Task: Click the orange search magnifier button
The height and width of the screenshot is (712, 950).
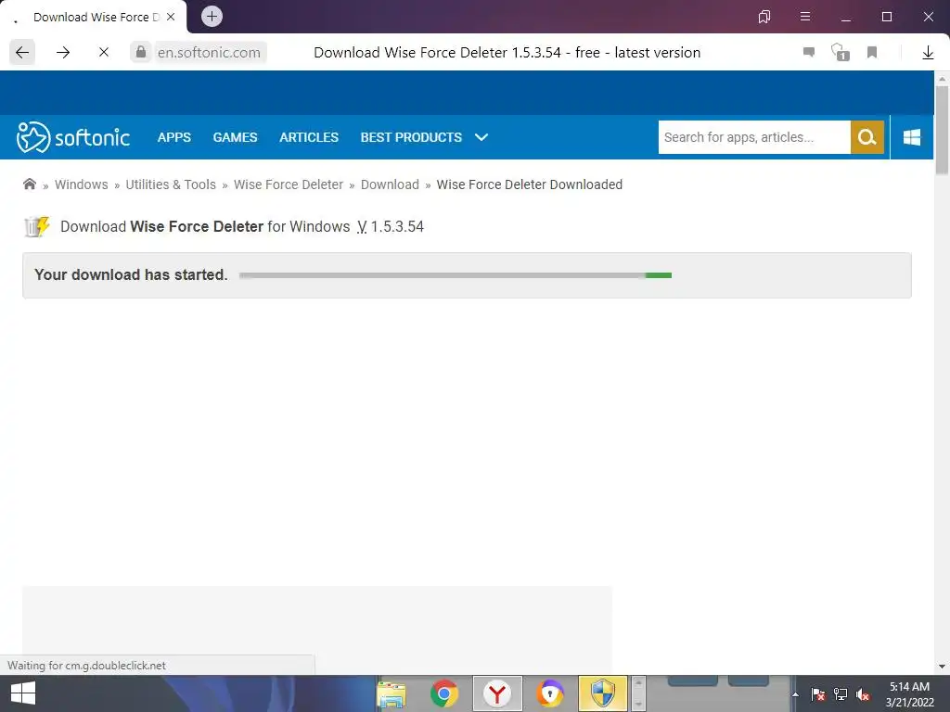Action: click(867, 137)
